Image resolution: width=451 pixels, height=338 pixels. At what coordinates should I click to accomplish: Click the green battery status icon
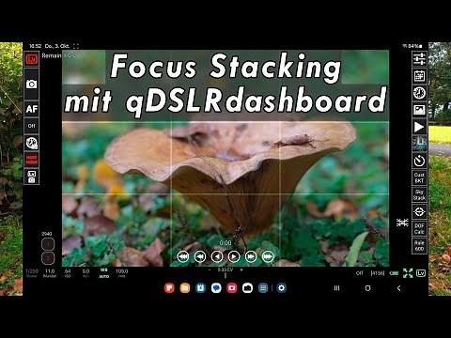coord(394,273)
